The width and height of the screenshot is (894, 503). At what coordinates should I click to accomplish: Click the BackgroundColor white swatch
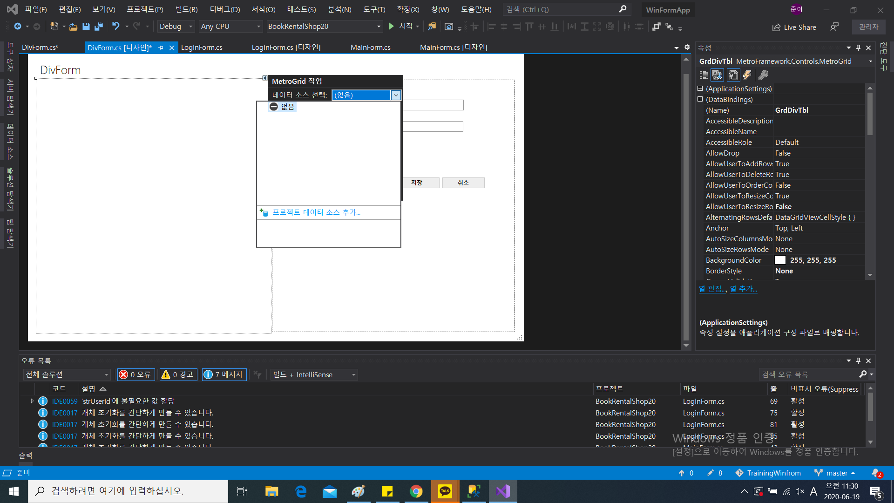[780, 260]
